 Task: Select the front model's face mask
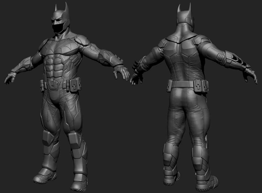pos(58,27)
